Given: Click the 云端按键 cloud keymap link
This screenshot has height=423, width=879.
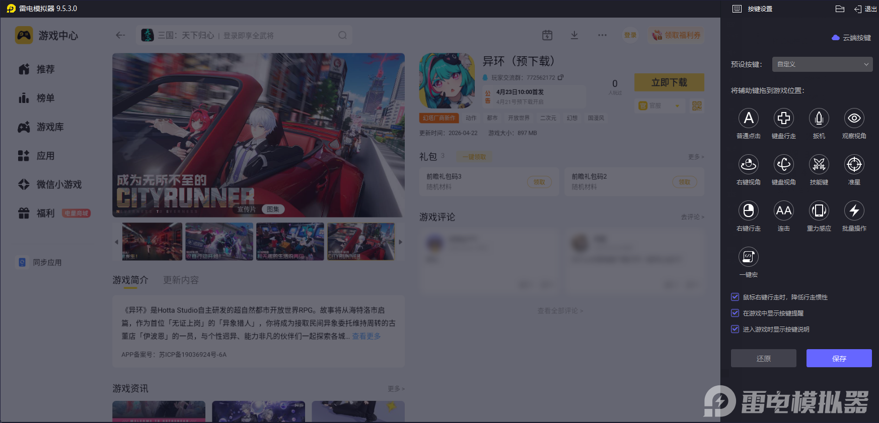Looking at the screenshot, I should click(x=852, y=38).
